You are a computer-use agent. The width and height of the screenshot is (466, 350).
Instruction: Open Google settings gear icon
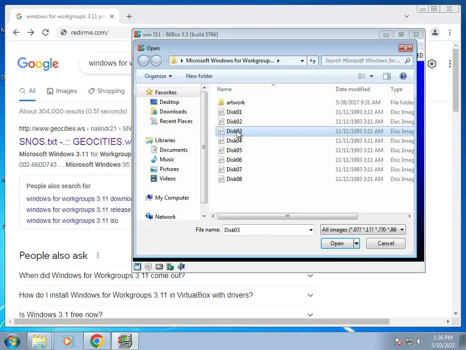(432, 64)
